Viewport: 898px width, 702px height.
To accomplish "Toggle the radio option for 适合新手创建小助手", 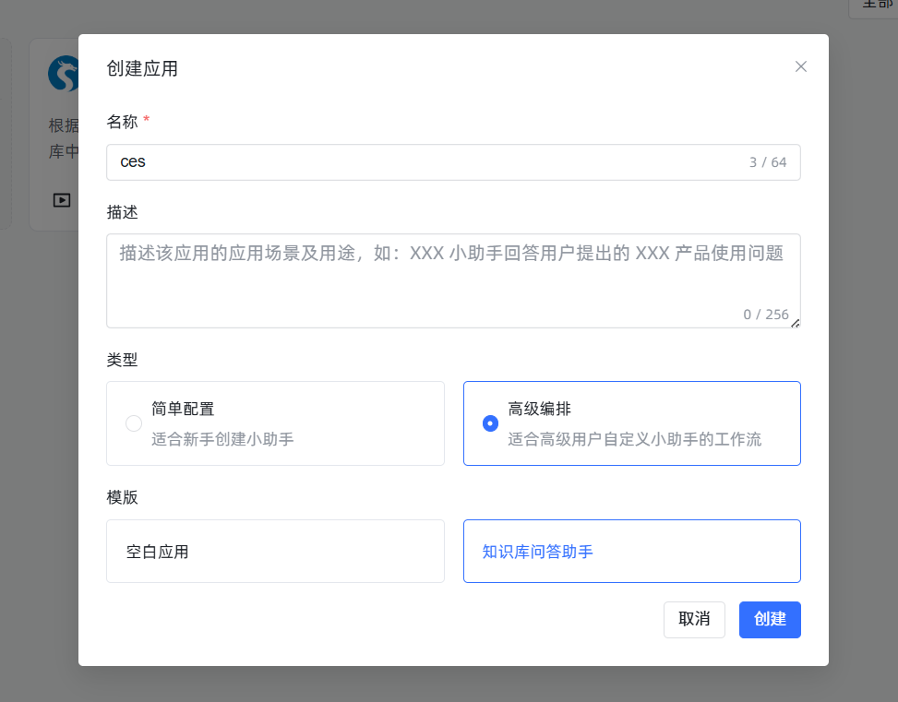I will click(133, 422).
